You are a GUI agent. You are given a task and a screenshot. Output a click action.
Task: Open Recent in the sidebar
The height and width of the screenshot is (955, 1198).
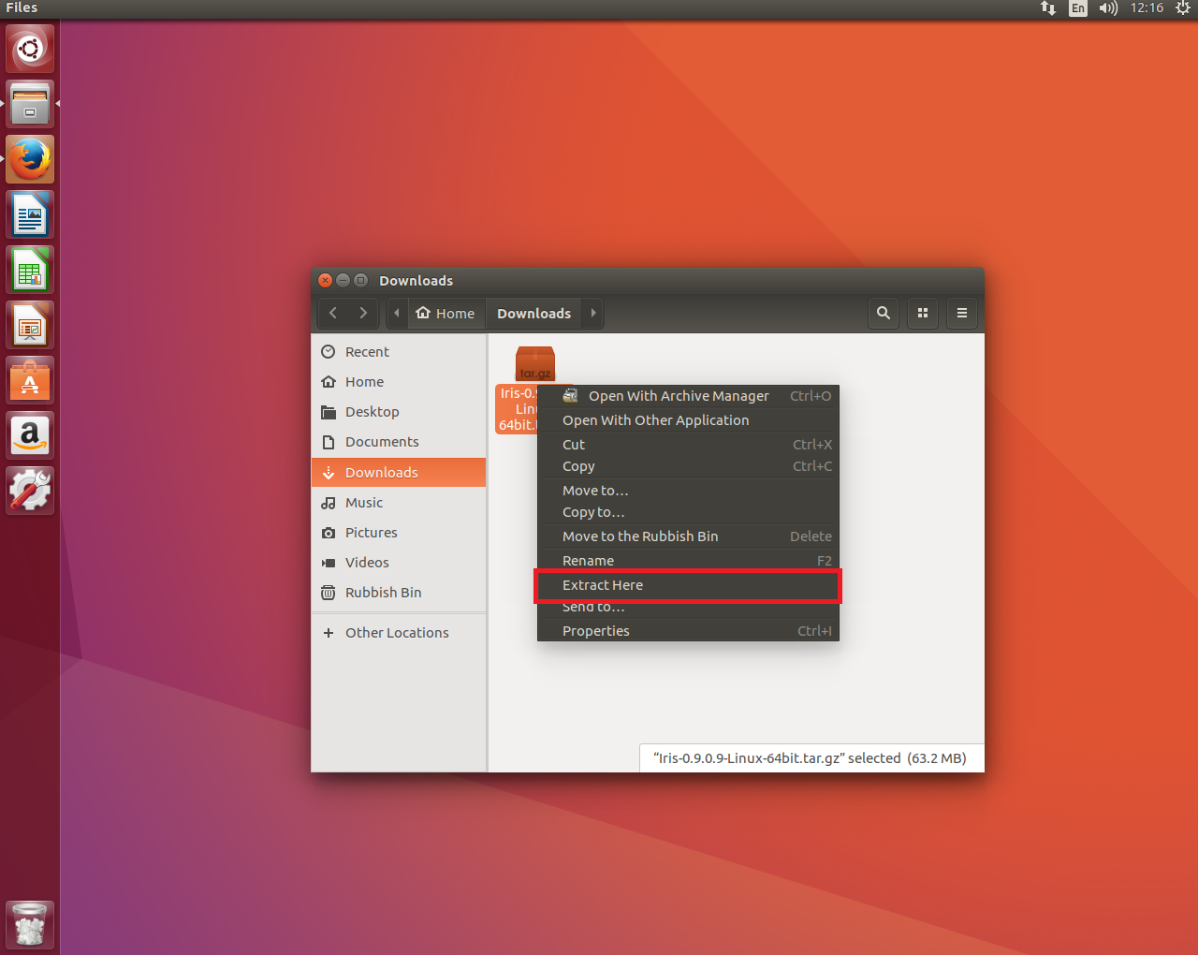pyautogui.click(x=399, y=352)
